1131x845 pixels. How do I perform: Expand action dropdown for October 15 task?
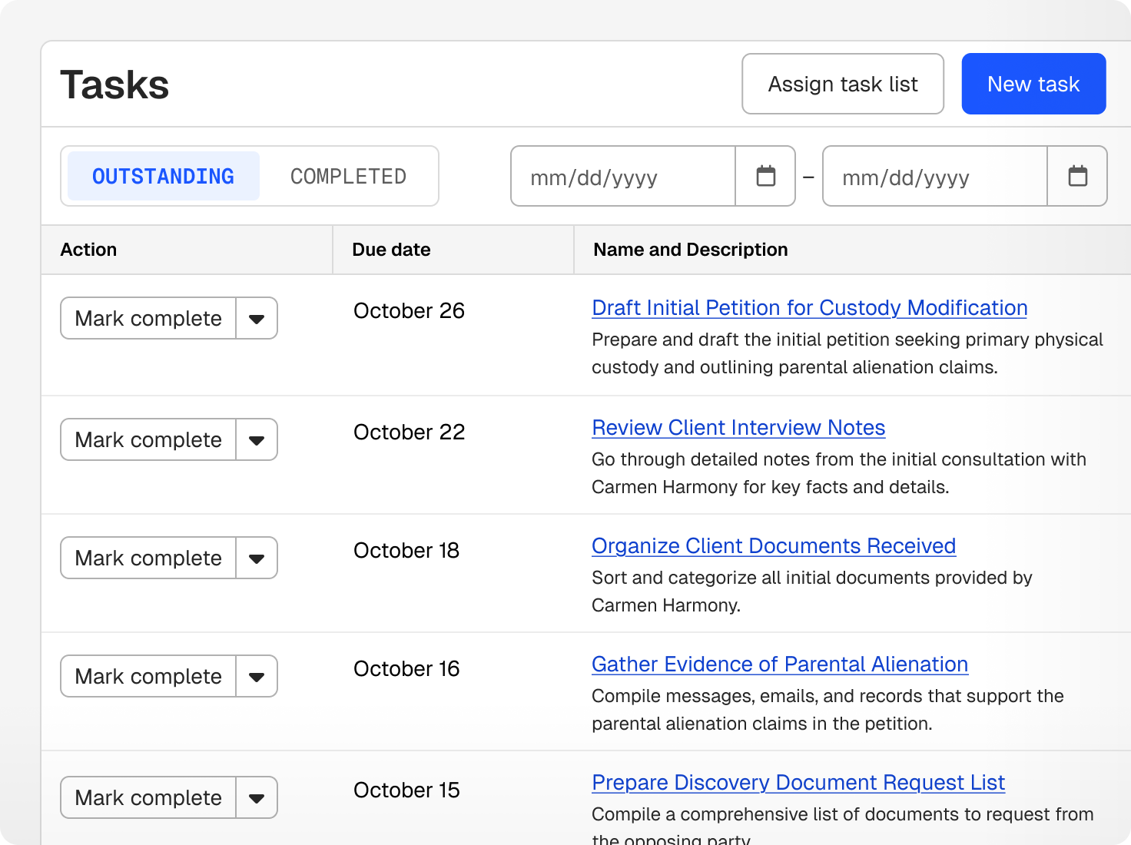257,797
